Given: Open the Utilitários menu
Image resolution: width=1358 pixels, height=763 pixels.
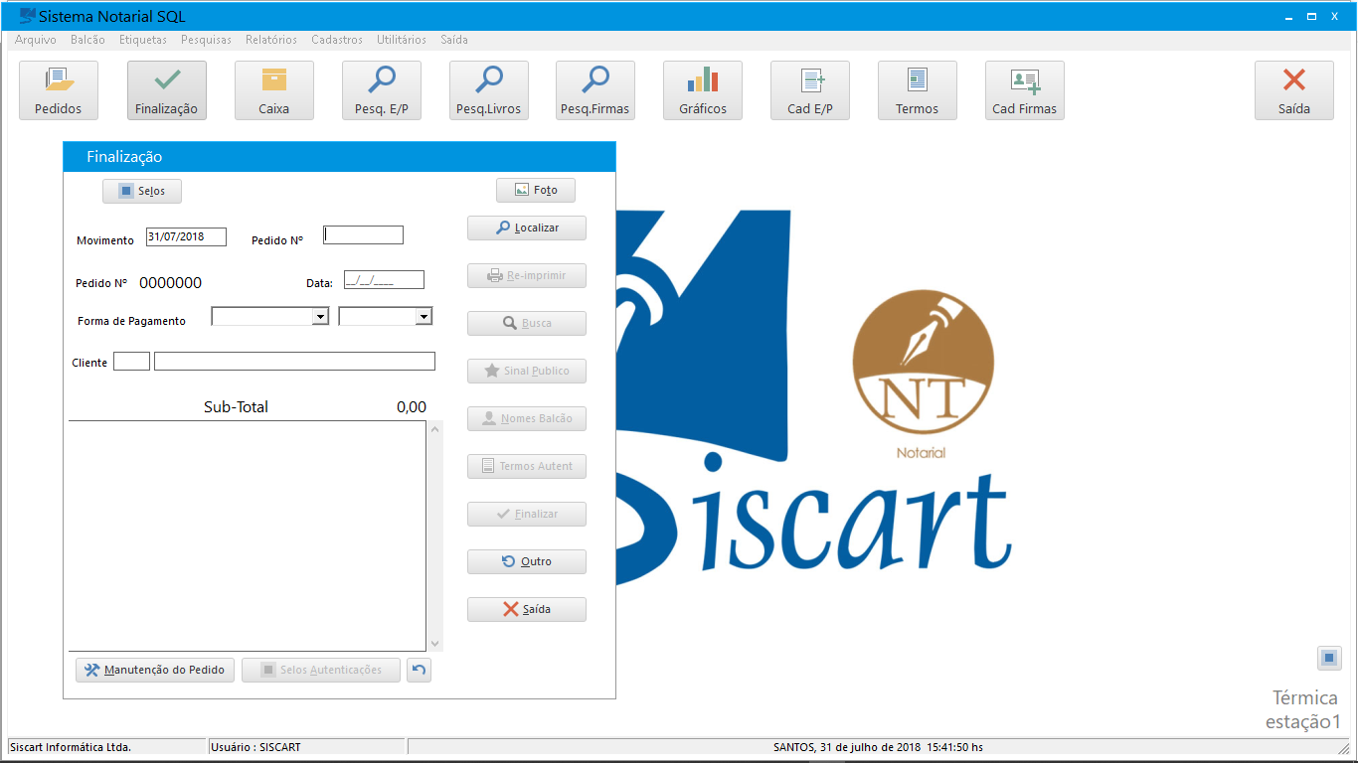Looking at the screenshot, I should (402, 40).
